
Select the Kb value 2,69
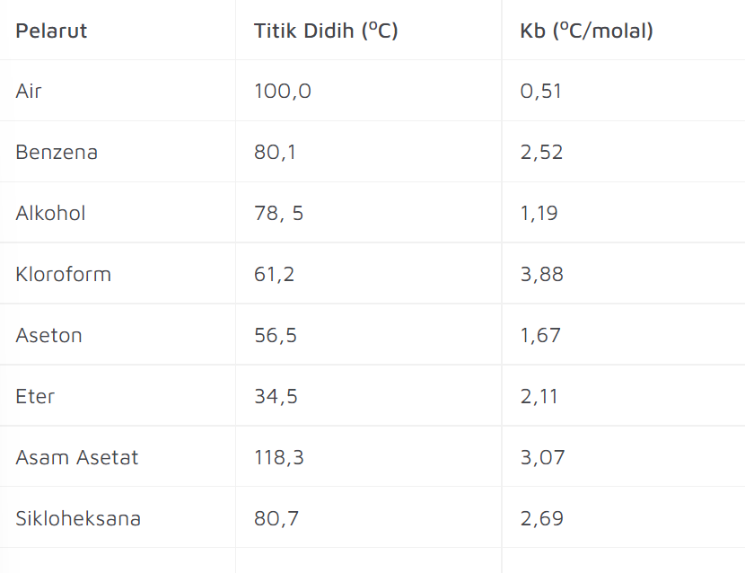[x=541, y=518]
